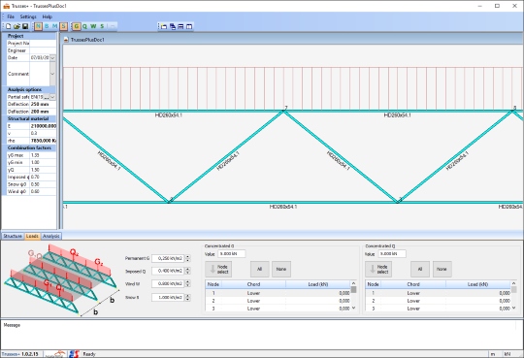Click the New document icon

[9, 26]
